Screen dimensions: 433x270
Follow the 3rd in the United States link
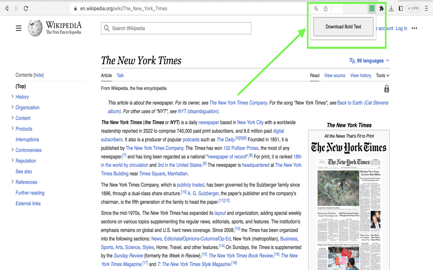(180, 165)
